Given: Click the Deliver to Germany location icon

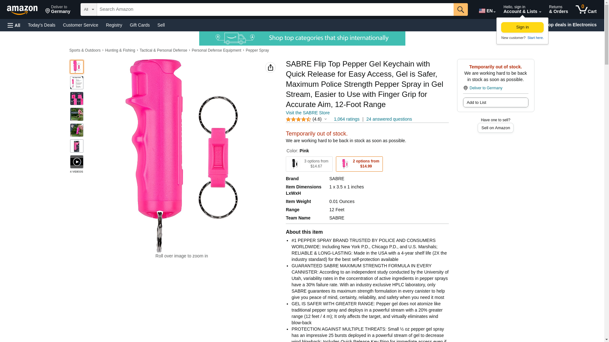Looking at the screenshot, I should pos(465,88).
